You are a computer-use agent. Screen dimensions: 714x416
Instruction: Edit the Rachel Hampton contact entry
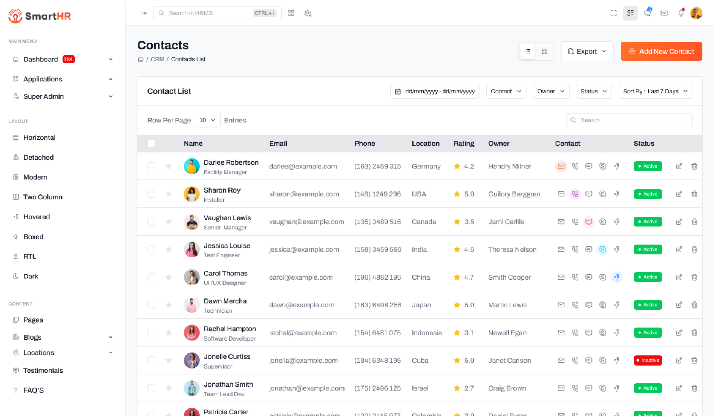click(x=679, y=333)
